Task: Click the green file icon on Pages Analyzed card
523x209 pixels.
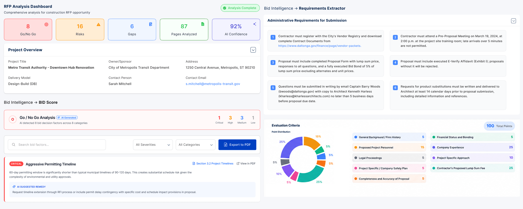Action: 203,24
